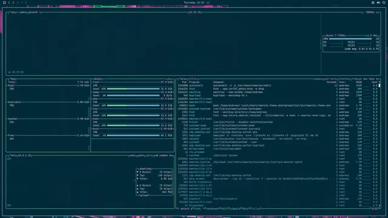
Task: Click the MemB column header
Action: click(358, 82)
